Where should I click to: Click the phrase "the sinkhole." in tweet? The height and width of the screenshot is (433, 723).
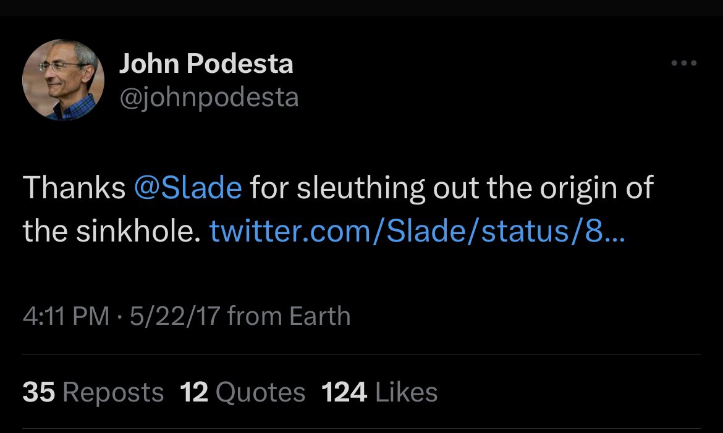click(x=111, y=231)
